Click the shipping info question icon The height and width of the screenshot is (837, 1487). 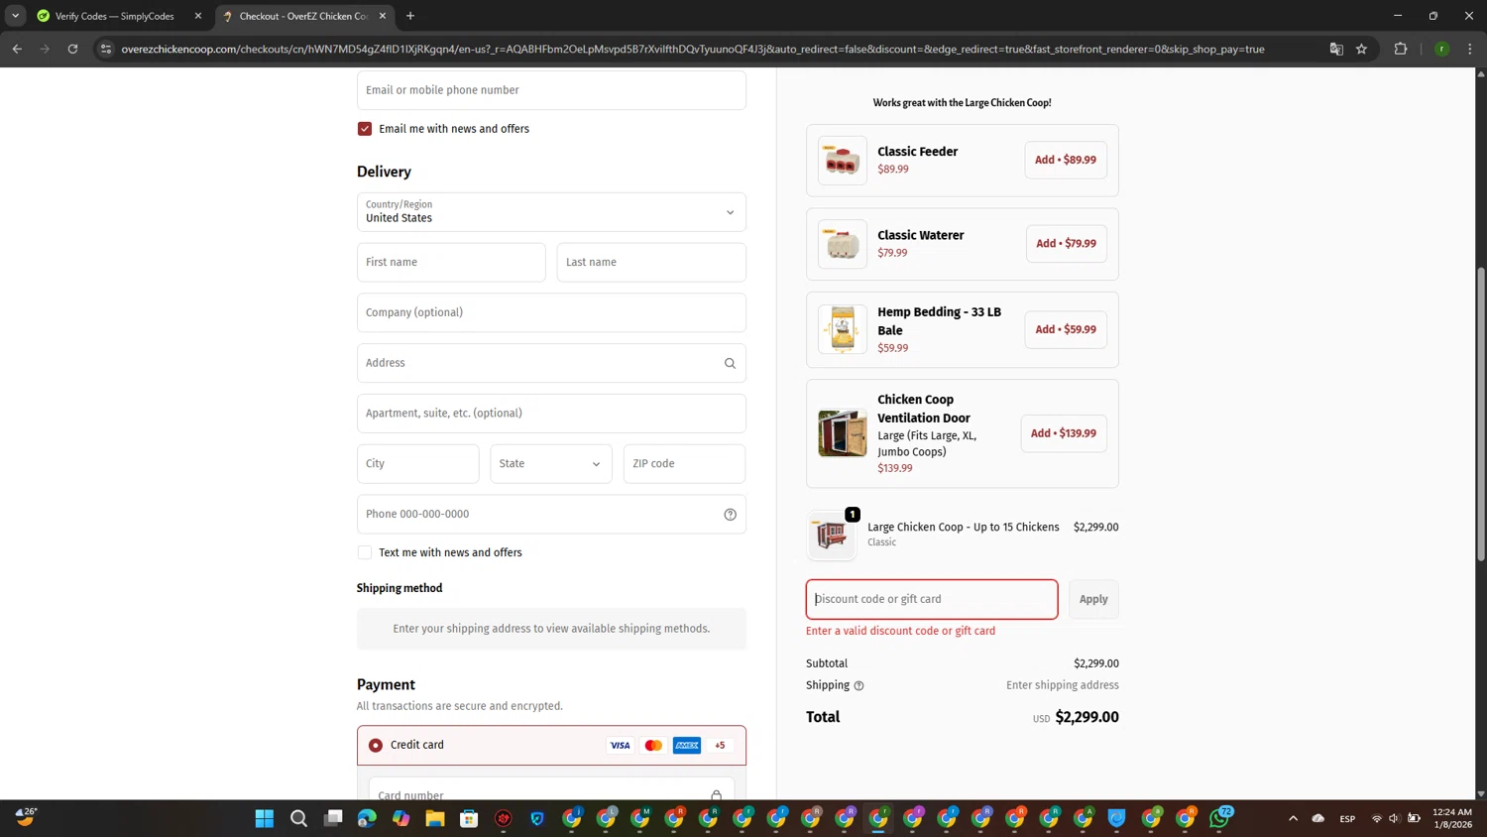pos(858,685)
